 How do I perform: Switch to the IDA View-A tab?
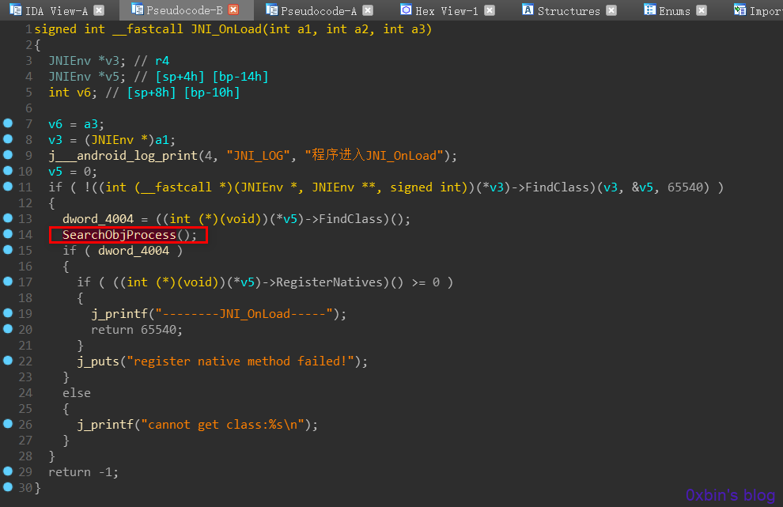pos(56,10)
